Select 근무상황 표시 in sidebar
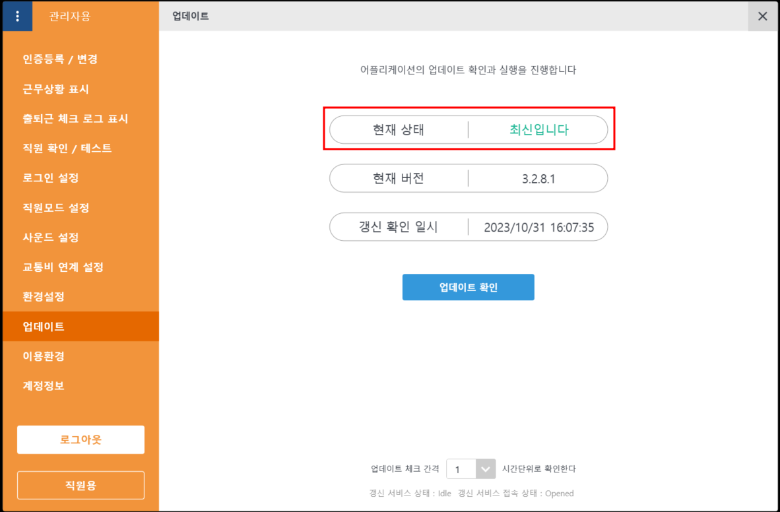The height and width of the screenshot is (512, 780). 55,89
